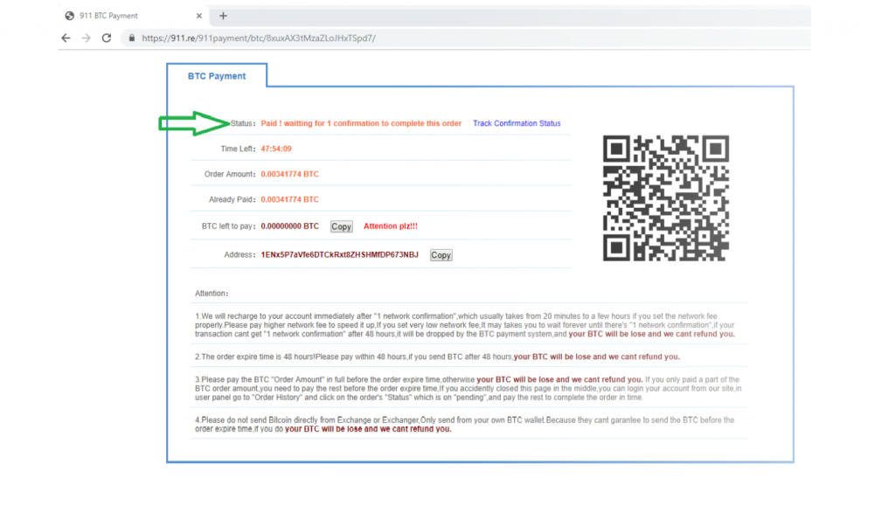Click the globe favicon on the tab

[70, 16]
